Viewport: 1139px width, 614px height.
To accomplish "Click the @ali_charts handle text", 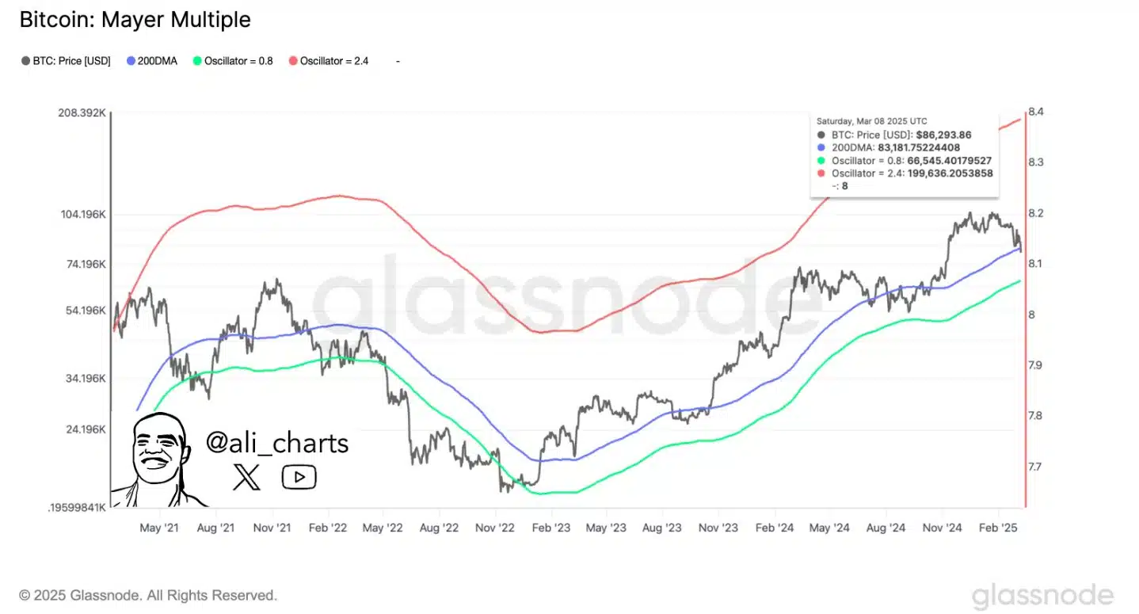I will click(277, 443).
